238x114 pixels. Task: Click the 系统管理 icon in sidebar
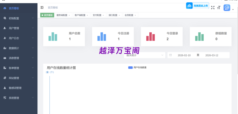[5, 98]
